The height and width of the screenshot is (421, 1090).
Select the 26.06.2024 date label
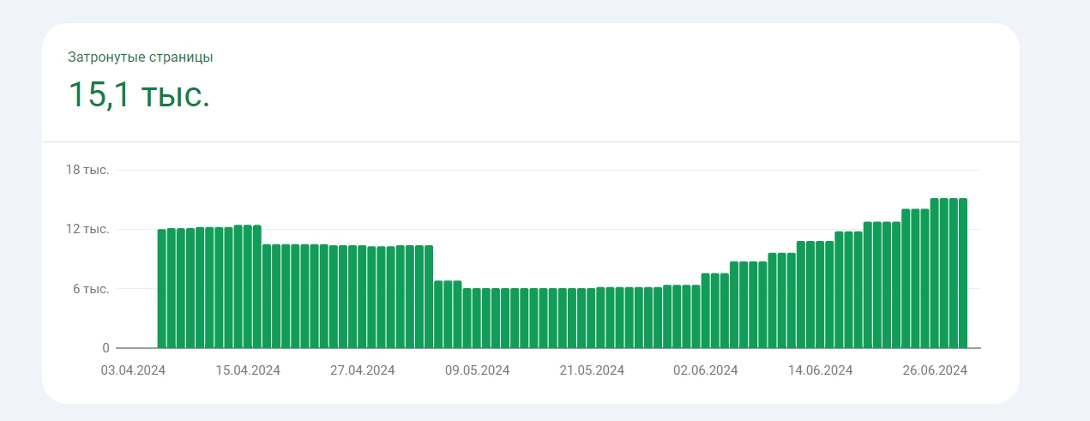tap(935, 370)
